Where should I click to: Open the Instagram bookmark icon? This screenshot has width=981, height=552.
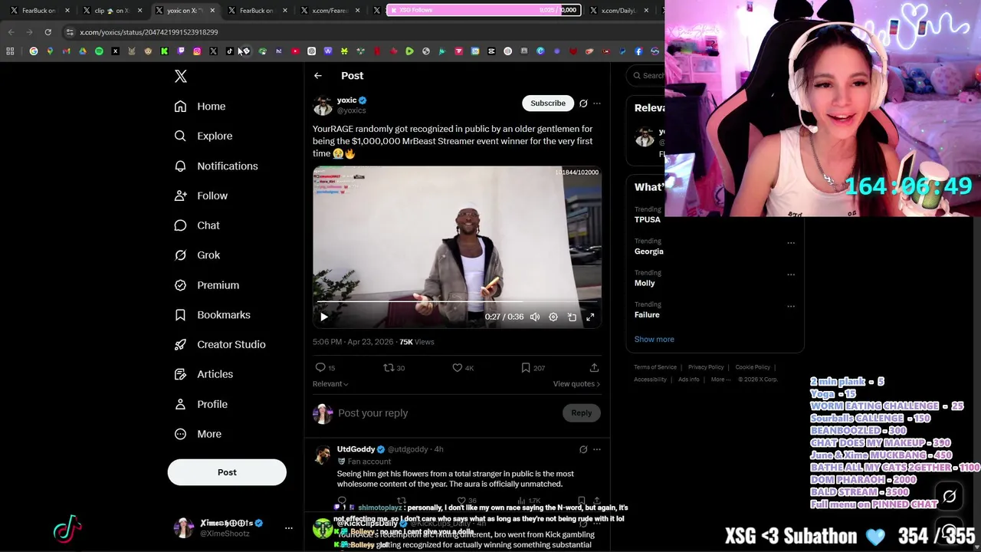click(x=197, y=51)
